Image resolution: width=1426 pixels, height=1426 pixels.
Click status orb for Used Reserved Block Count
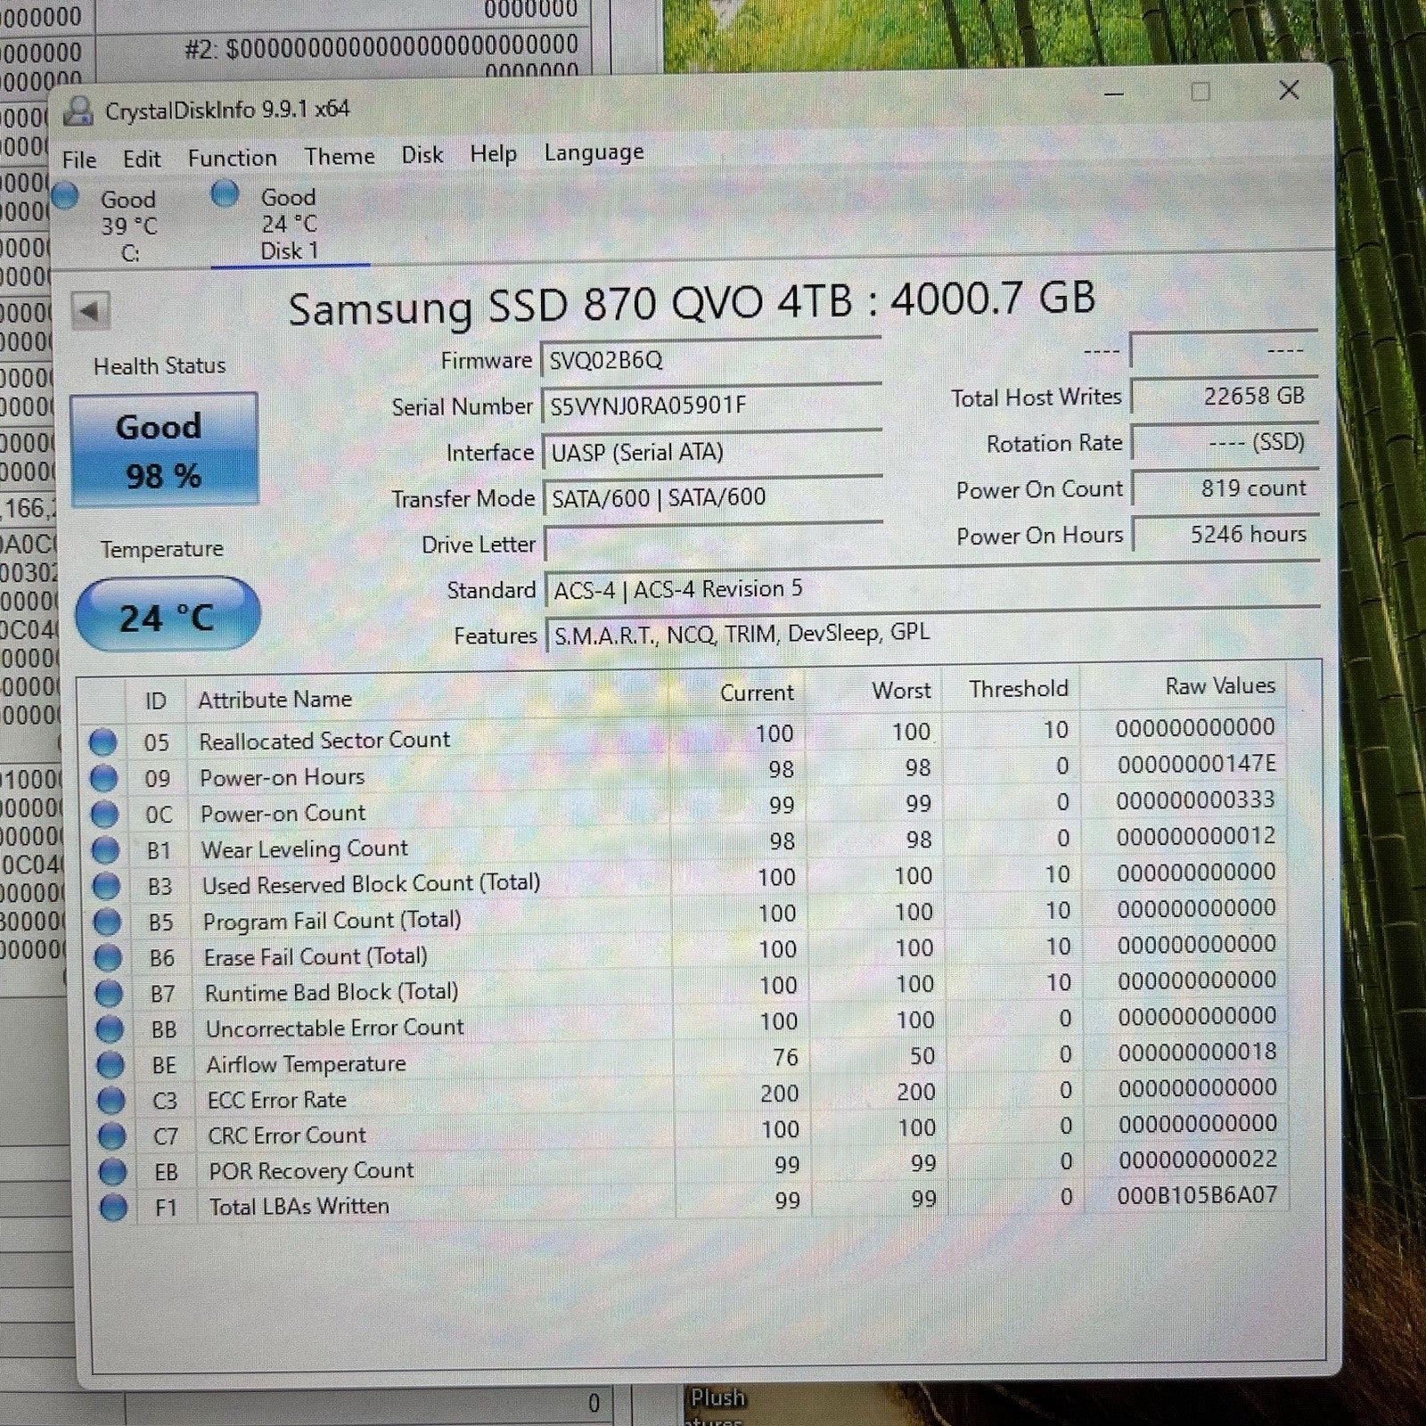pos(106,886)
